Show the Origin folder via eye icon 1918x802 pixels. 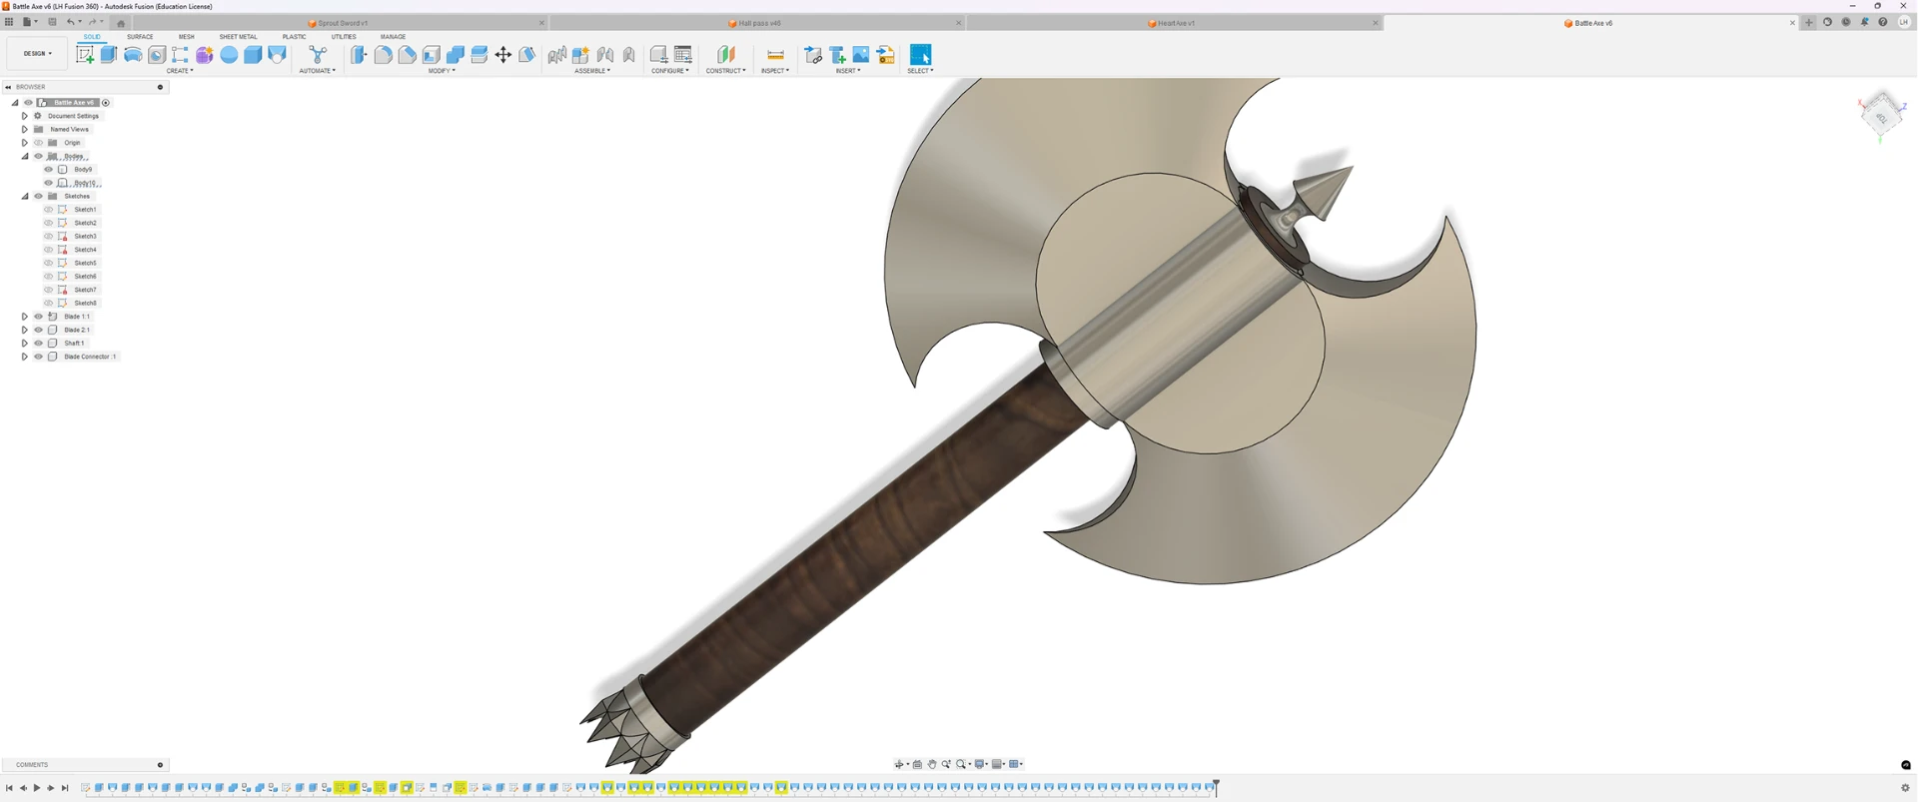[x=39, y=143]
